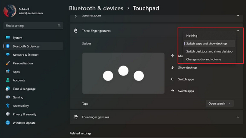Click the swipe right arrow icon

[173, 91]
